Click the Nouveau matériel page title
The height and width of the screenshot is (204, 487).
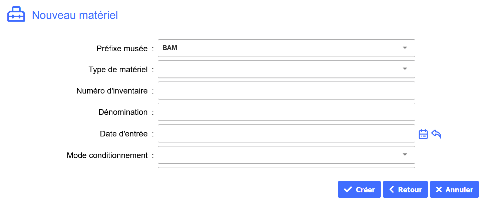click(x=75, y=15)
